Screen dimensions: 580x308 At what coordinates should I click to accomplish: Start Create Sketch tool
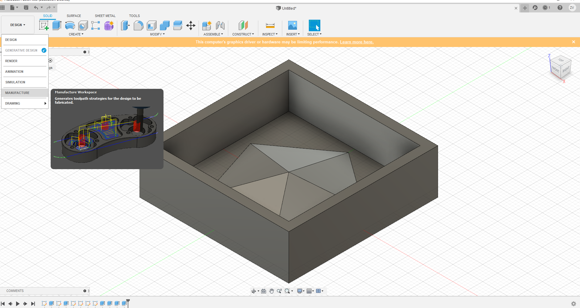coord(44,25)
